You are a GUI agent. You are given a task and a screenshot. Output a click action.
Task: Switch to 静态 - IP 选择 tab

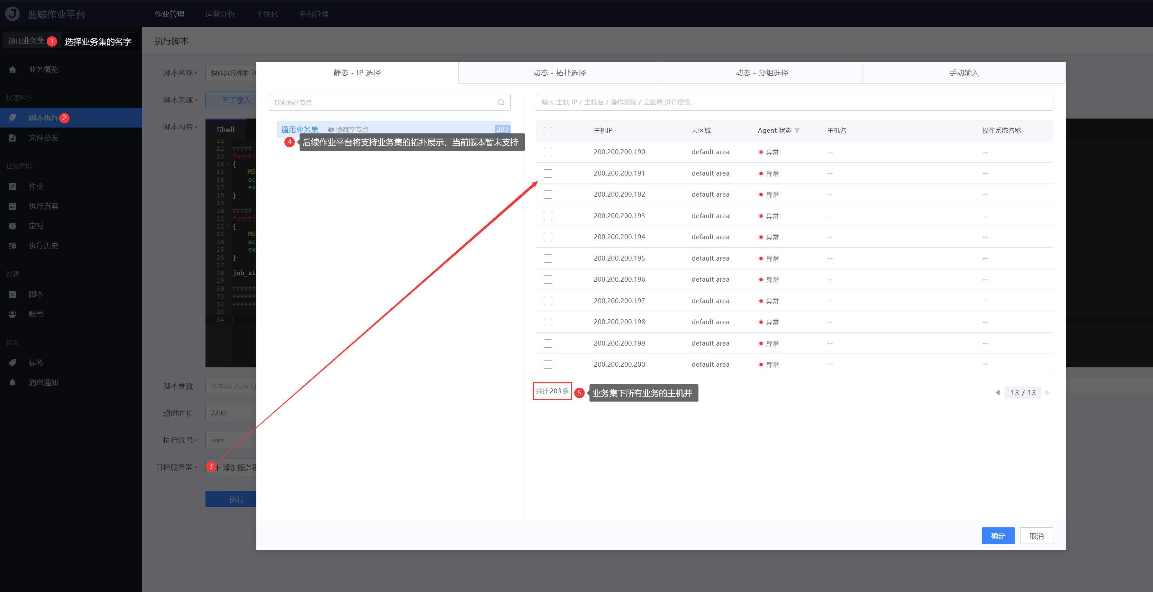click(x=357, y=73)
